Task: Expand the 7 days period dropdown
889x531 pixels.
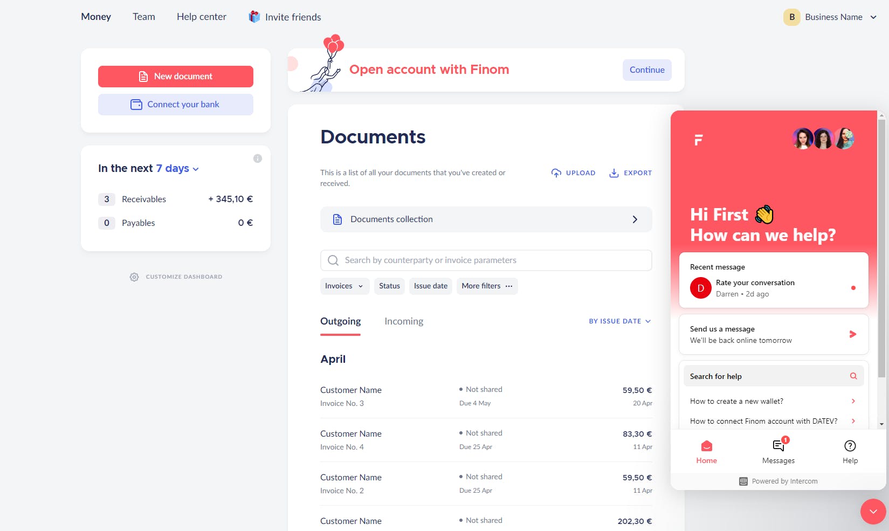Action: 177,168
